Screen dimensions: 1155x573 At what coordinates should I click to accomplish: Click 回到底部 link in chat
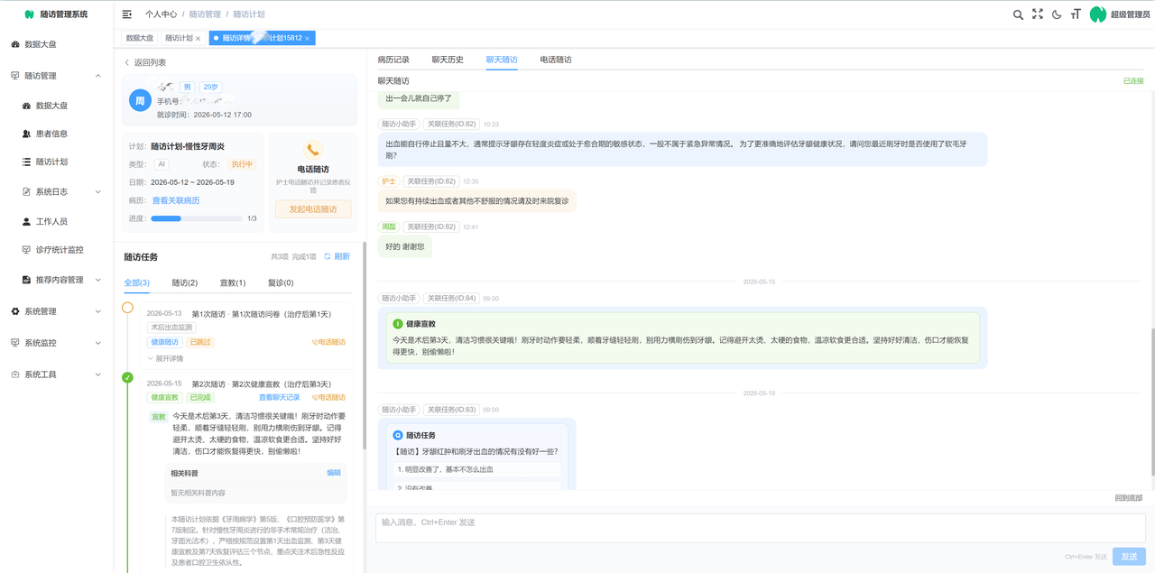(x=1128, y=498)
